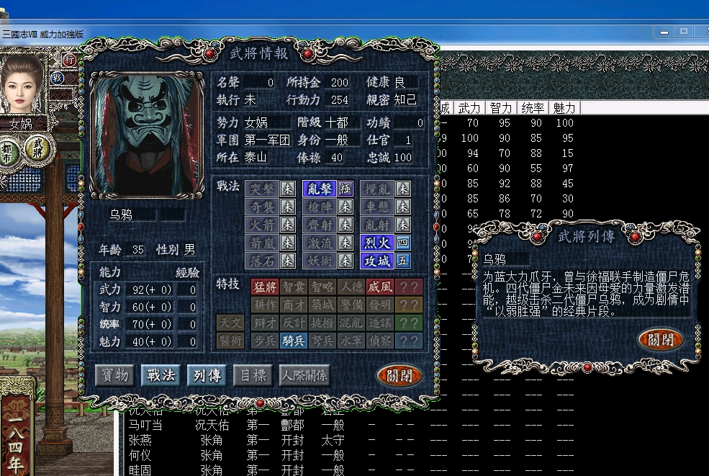The height and width of the screenshot is (476, 709).
Task: Select the 亂射 tactic tile
Action: [377, 225]
